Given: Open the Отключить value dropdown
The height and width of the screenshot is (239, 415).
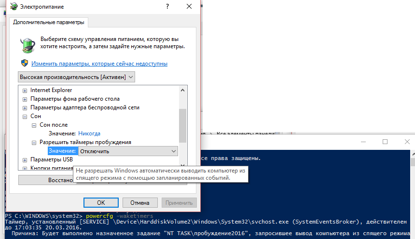Looking at the screenshot, I should tap(128, 151).
